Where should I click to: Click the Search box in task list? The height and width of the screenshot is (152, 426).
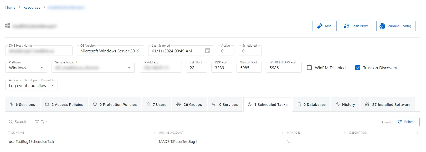click(x=17, y=122)
